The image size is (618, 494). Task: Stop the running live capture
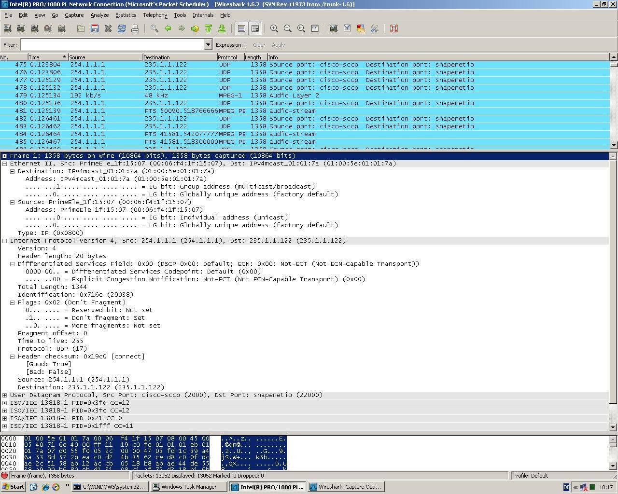[48, 28]
